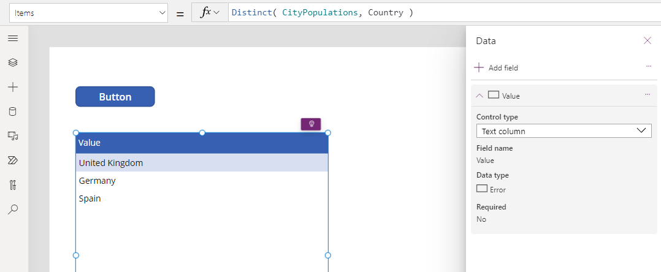
Task: Click the Insert plus icon in sidebar
Action: pos(13,87)
